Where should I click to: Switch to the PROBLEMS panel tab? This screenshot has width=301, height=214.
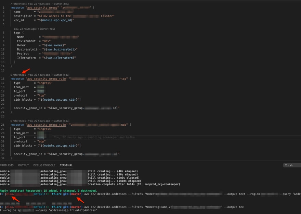(7, 165)
